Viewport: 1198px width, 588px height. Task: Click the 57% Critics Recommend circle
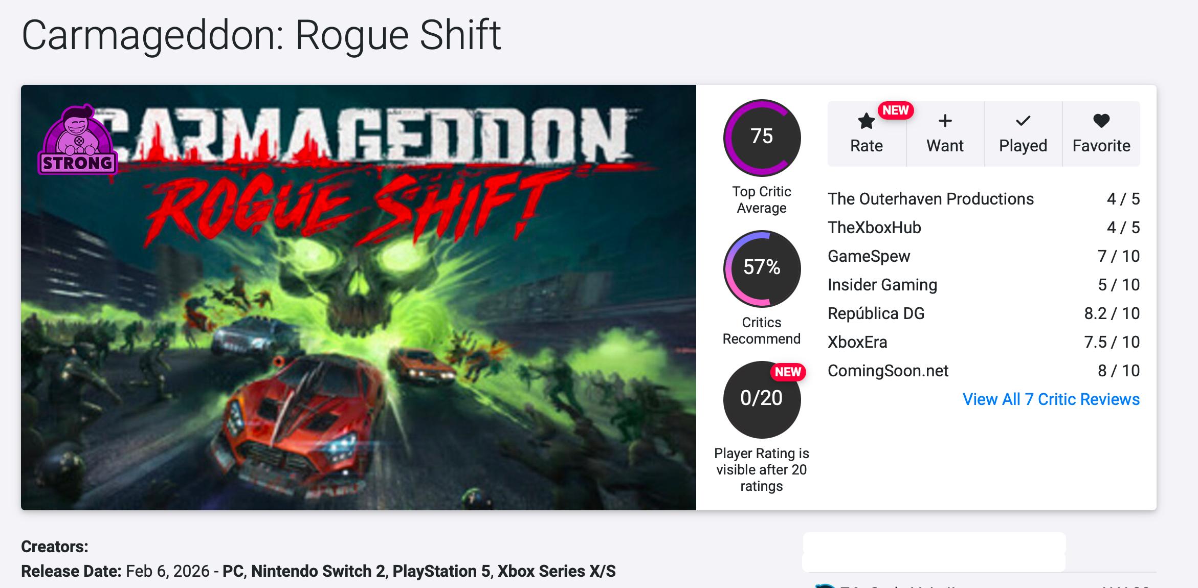tap(762, 268)
